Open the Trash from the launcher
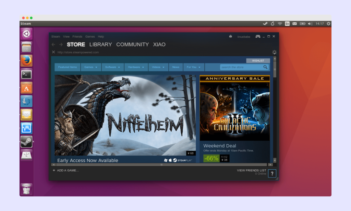This screenshot has width=351, height=211. (26, 189)
